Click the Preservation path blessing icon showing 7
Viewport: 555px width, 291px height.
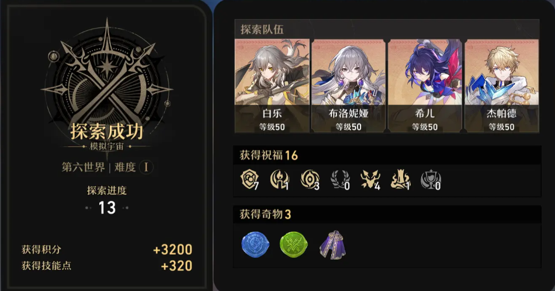tap(250, 180)
